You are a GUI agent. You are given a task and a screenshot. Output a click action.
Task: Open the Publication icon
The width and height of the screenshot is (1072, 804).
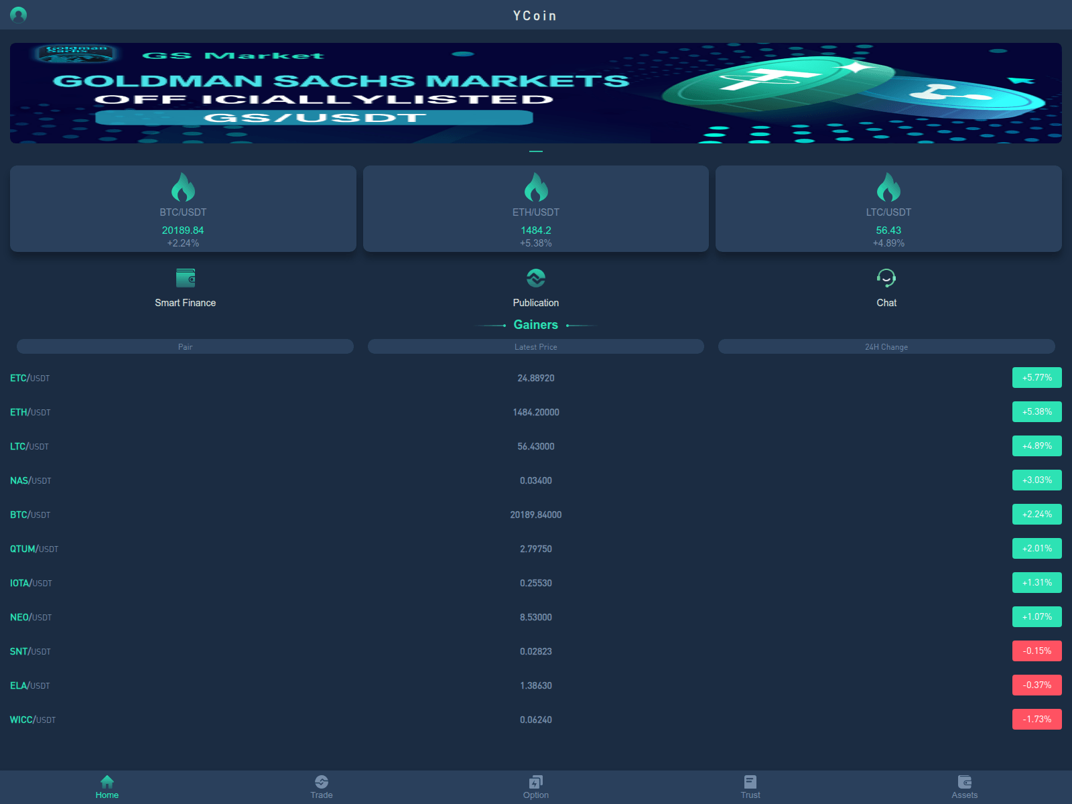536,277
